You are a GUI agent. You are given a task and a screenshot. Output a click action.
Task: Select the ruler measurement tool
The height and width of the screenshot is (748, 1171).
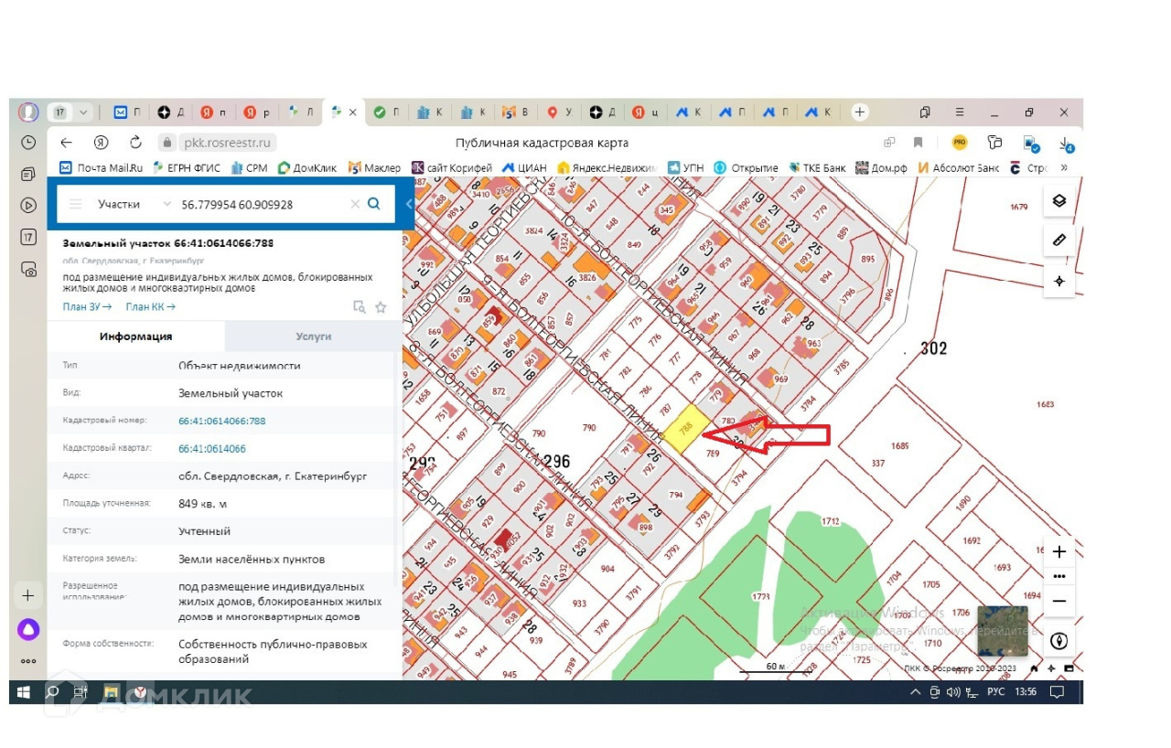click(1059, 240)
